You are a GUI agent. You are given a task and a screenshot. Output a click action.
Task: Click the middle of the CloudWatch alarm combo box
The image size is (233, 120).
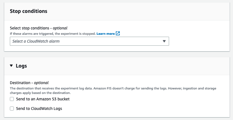pos(89,41)
